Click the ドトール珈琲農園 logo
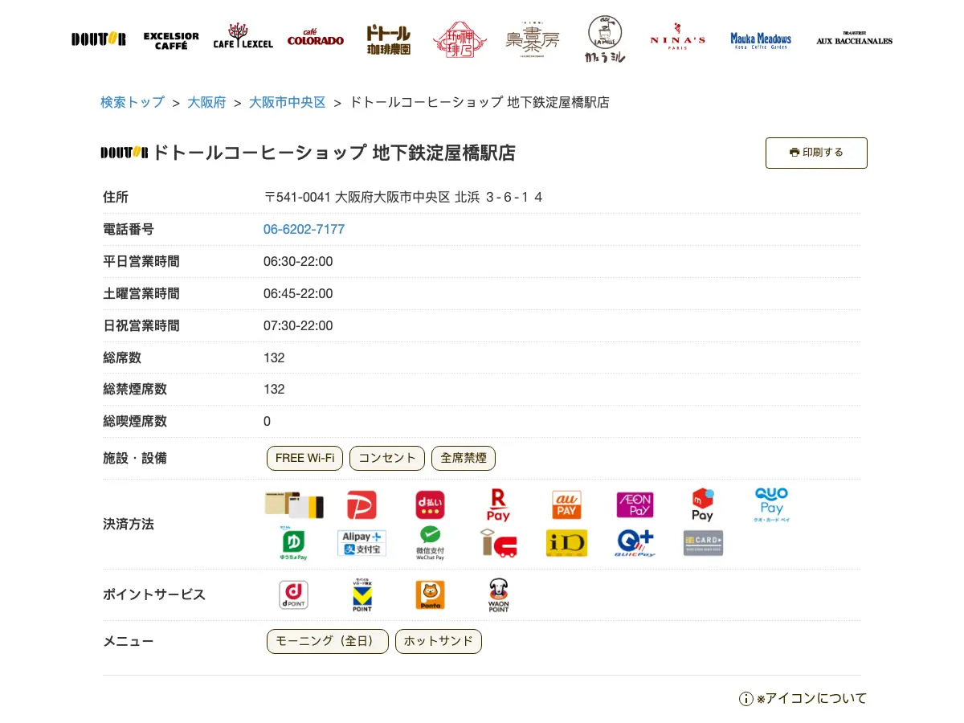The image size is (964, 723). (x=388, y=39)
